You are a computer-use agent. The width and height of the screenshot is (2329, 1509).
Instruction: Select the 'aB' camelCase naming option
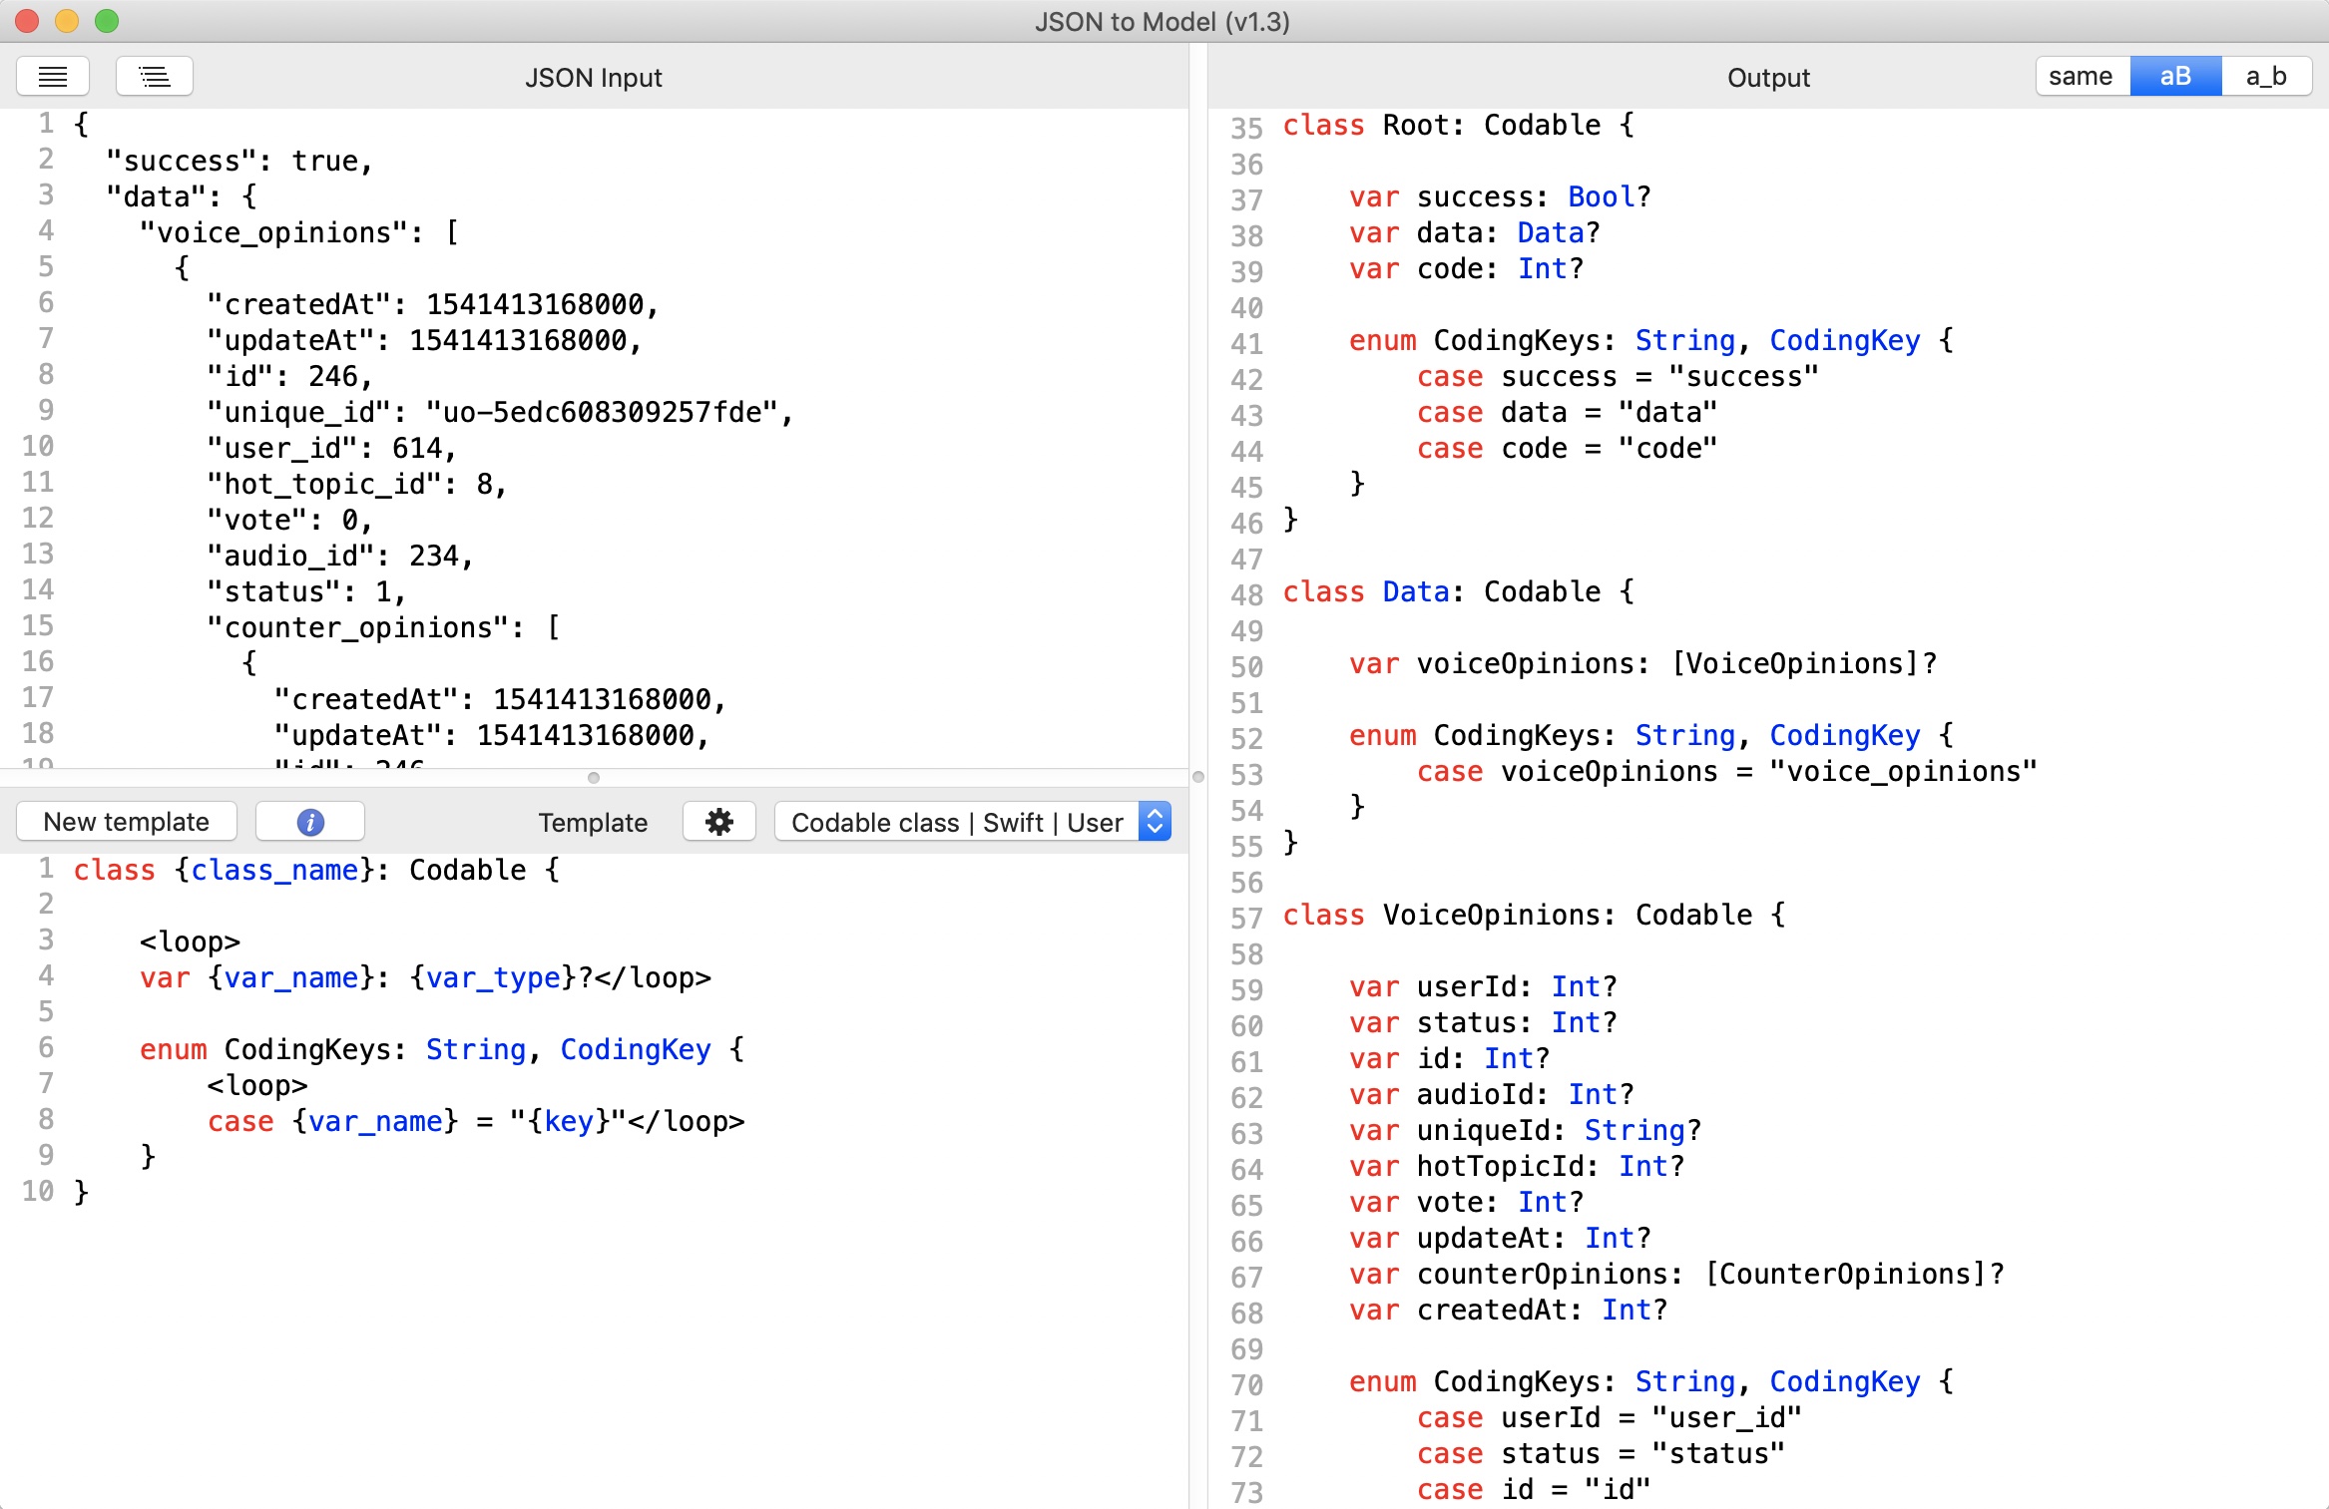tap(2175, 77)
